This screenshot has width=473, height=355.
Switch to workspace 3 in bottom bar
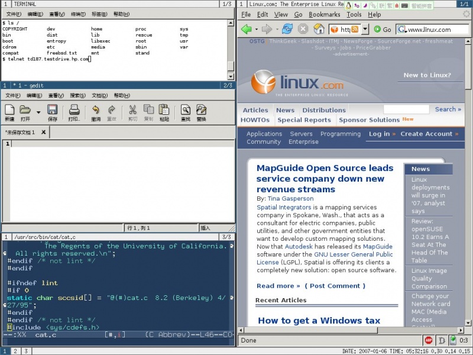tap(26, 351)
